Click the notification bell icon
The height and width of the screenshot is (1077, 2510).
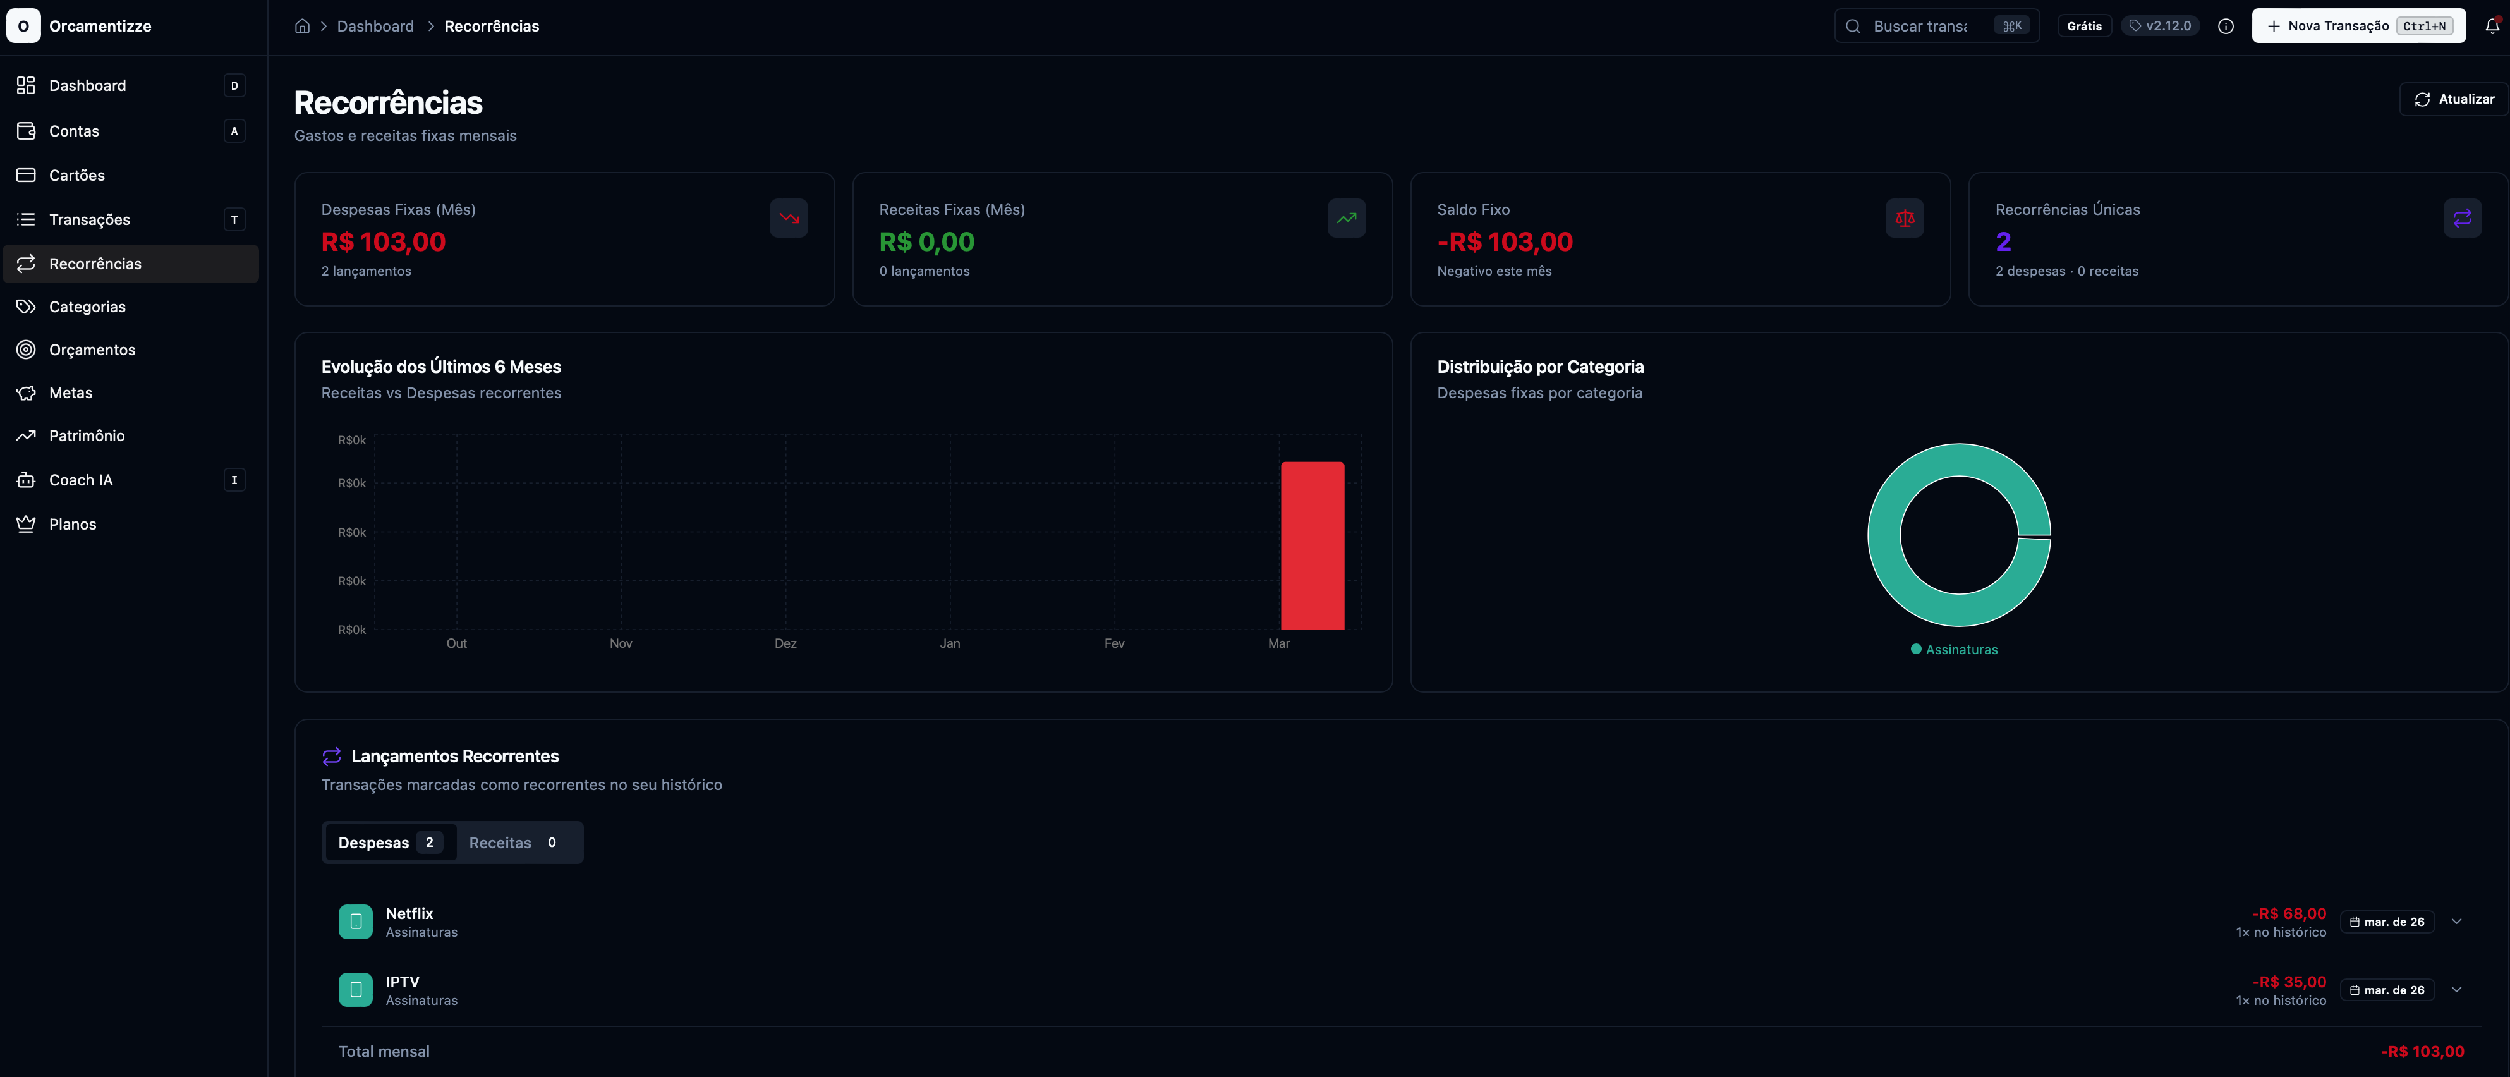click(2492, 27)
